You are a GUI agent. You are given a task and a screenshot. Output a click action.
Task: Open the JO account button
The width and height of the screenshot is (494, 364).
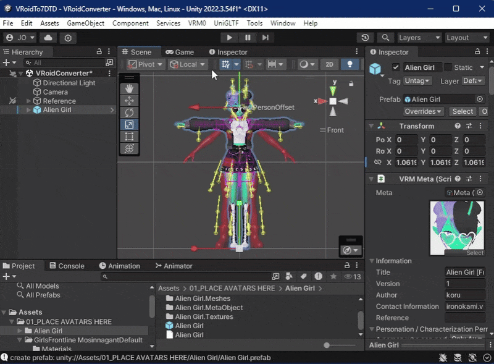20,38
